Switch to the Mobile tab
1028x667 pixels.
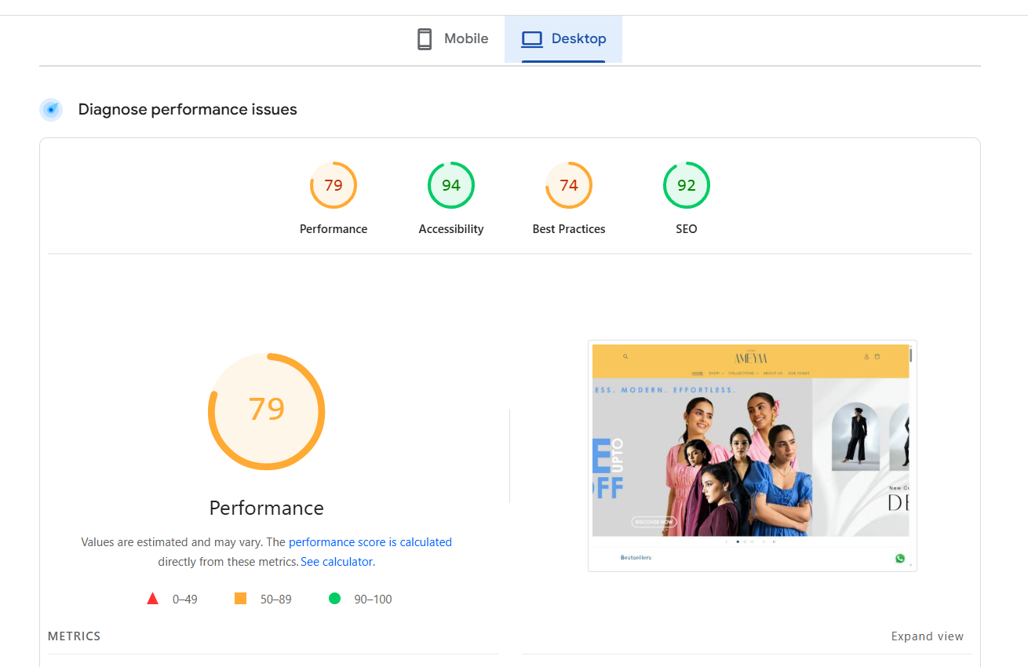tap(453, 39)
